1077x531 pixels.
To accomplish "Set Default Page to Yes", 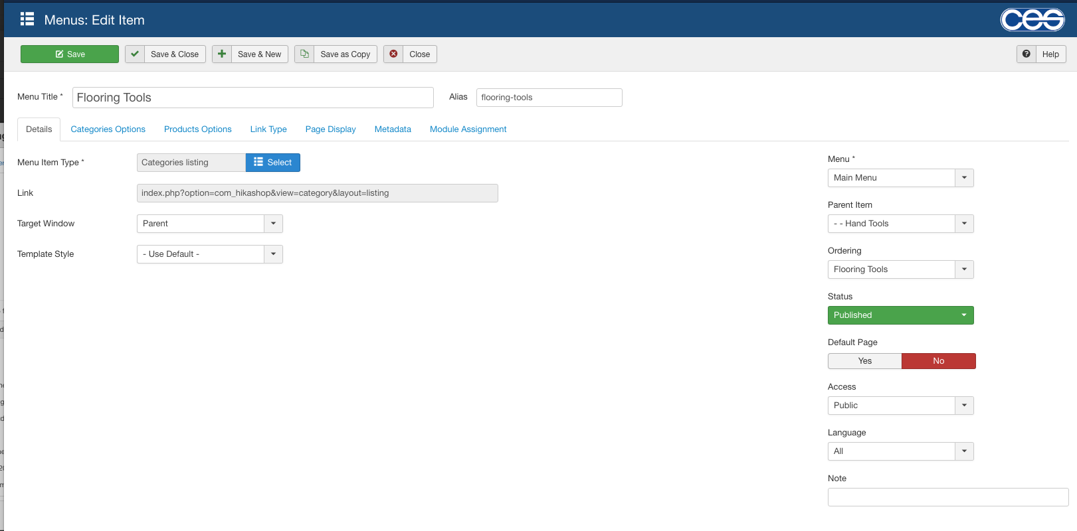I will point(865,361).
